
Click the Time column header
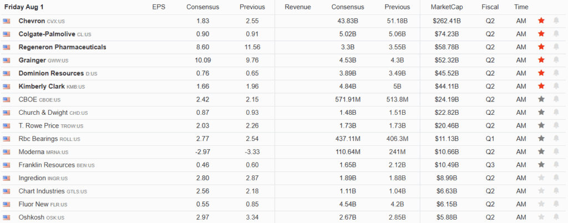pyautogui.click(x=521, y=7)
